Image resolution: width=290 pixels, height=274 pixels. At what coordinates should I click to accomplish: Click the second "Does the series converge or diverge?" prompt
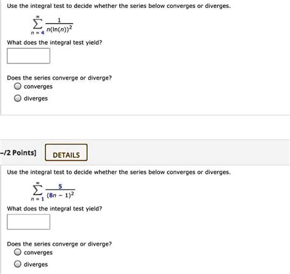[x=59, y=244]
